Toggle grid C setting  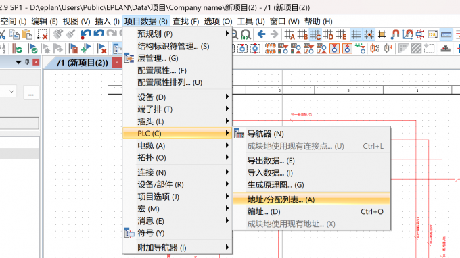[x=315, y=34]
